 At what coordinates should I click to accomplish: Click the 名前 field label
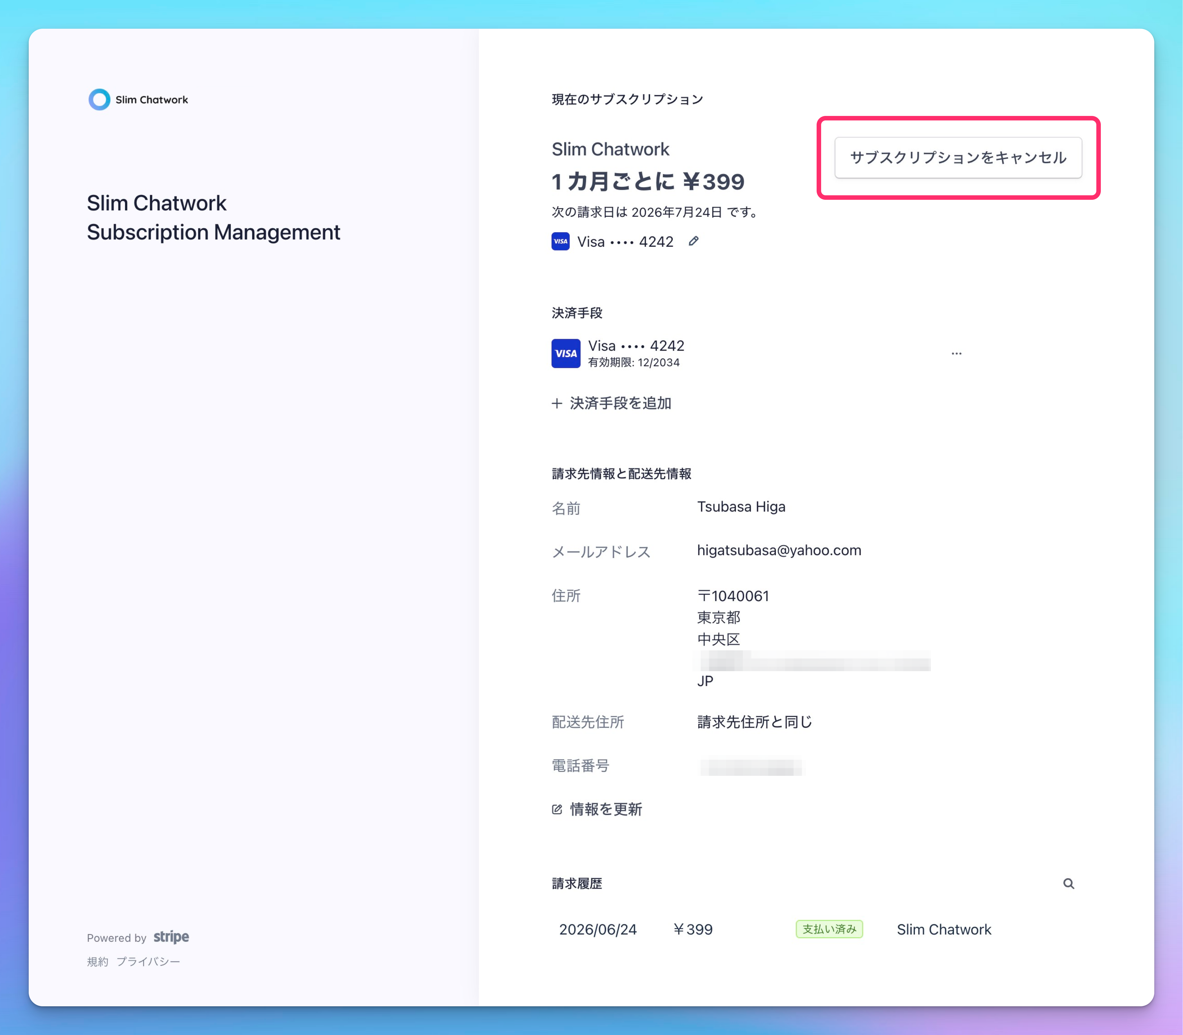566,508
